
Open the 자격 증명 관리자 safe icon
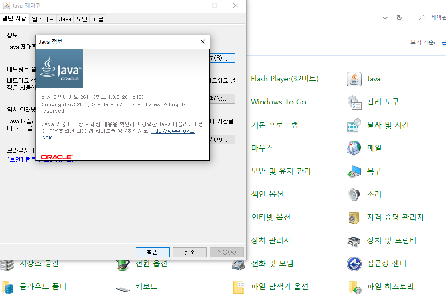pos(354,218)
